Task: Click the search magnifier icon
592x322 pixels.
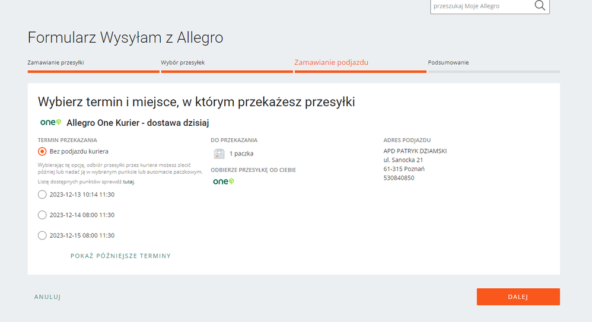Action: coord(540,6)
